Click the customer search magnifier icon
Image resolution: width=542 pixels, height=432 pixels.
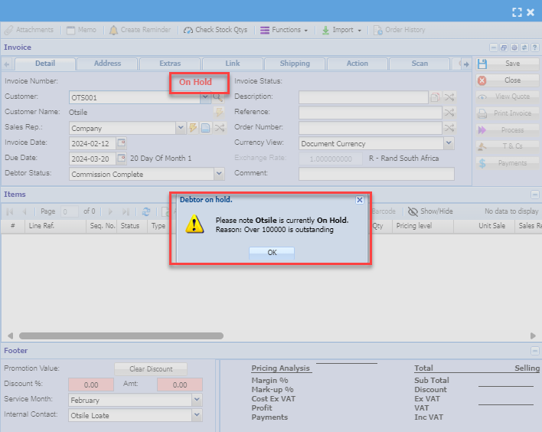click(217, 97)
